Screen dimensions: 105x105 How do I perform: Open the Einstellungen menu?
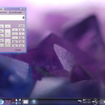16,12
